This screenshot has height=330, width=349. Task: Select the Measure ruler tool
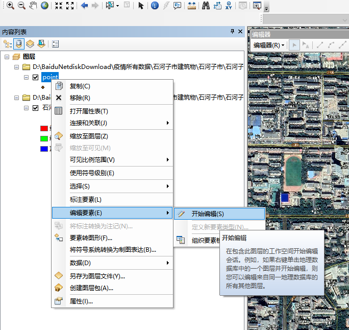(192, 5)
